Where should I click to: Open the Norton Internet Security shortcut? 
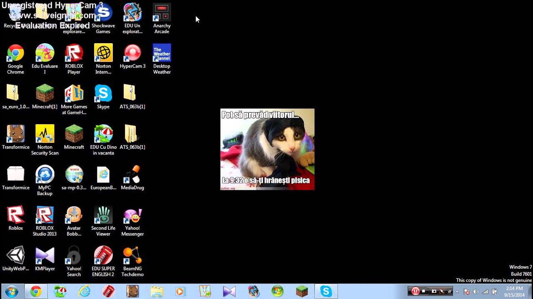[x=103, y=59]
